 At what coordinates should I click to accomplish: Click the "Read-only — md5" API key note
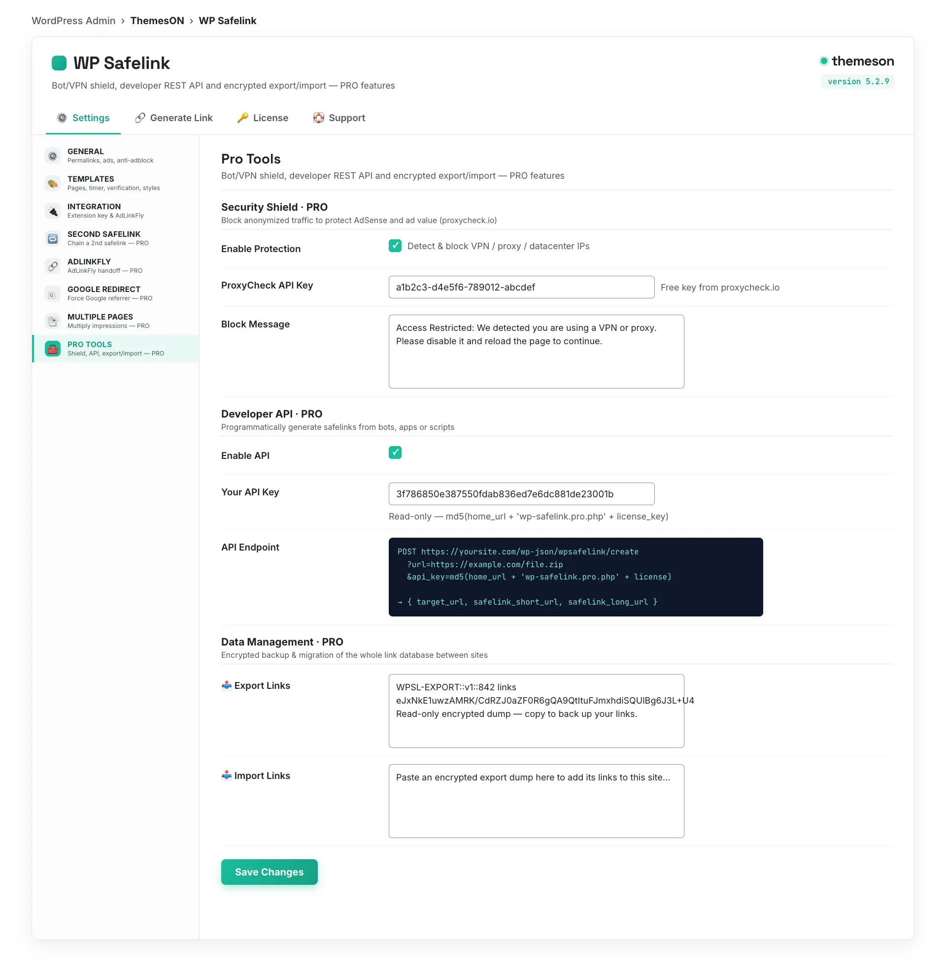[x=528, y=517]
